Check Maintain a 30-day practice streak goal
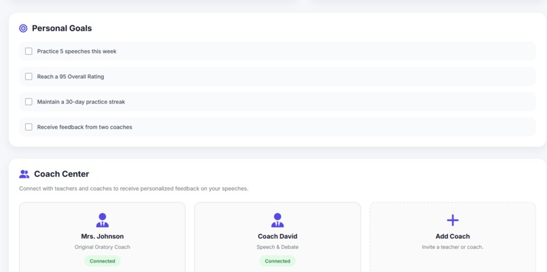The image size is (547, 272). pos(29,102)
